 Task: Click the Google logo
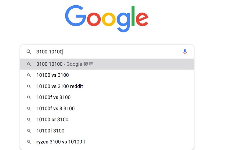(107, 19)
